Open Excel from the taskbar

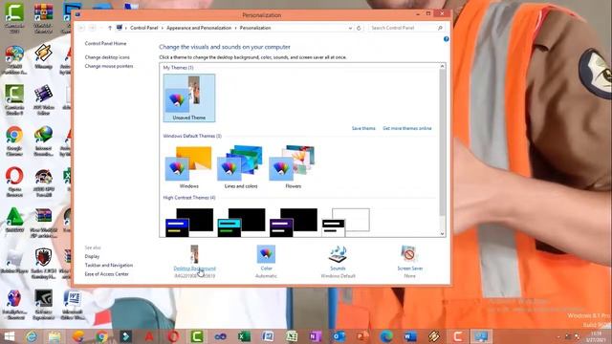click(x=244, y=336)
